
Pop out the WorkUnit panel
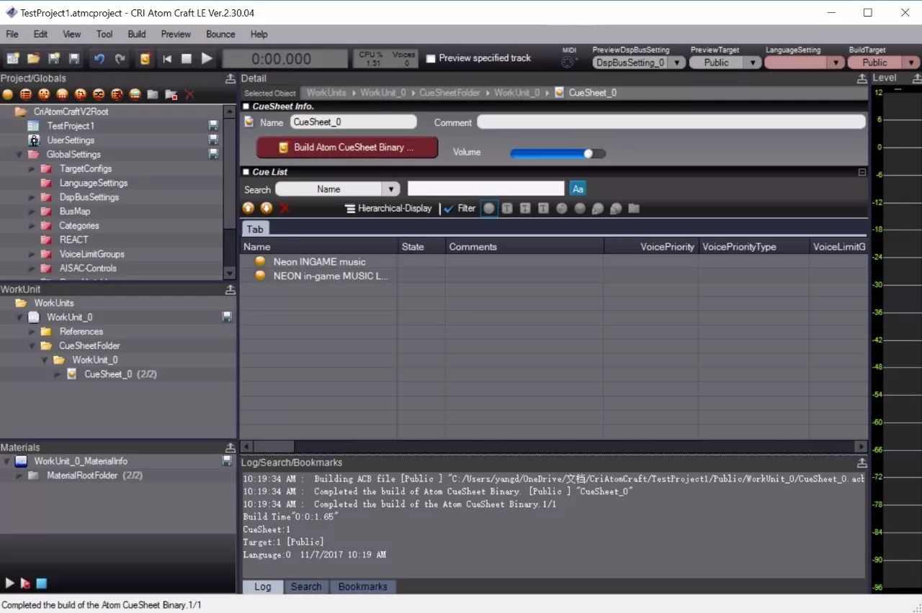pos(230,289)
